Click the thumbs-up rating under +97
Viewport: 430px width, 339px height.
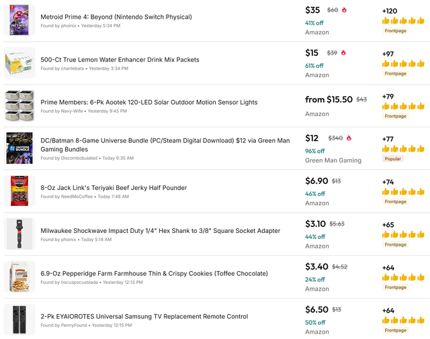pyautogui.click(x=403, y=64)
